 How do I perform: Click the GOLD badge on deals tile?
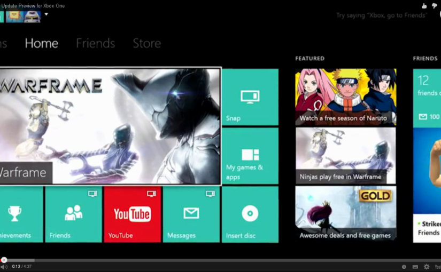point(375,196)
